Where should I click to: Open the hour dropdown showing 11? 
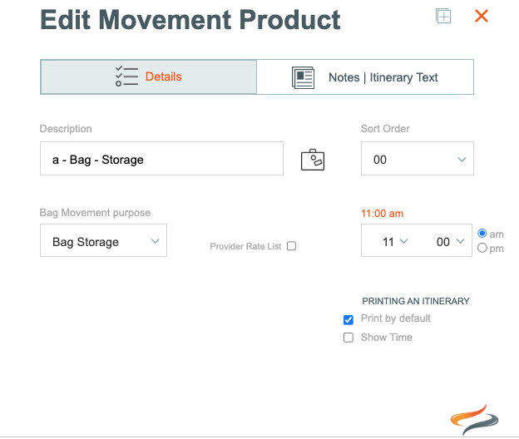pos(394,241)
